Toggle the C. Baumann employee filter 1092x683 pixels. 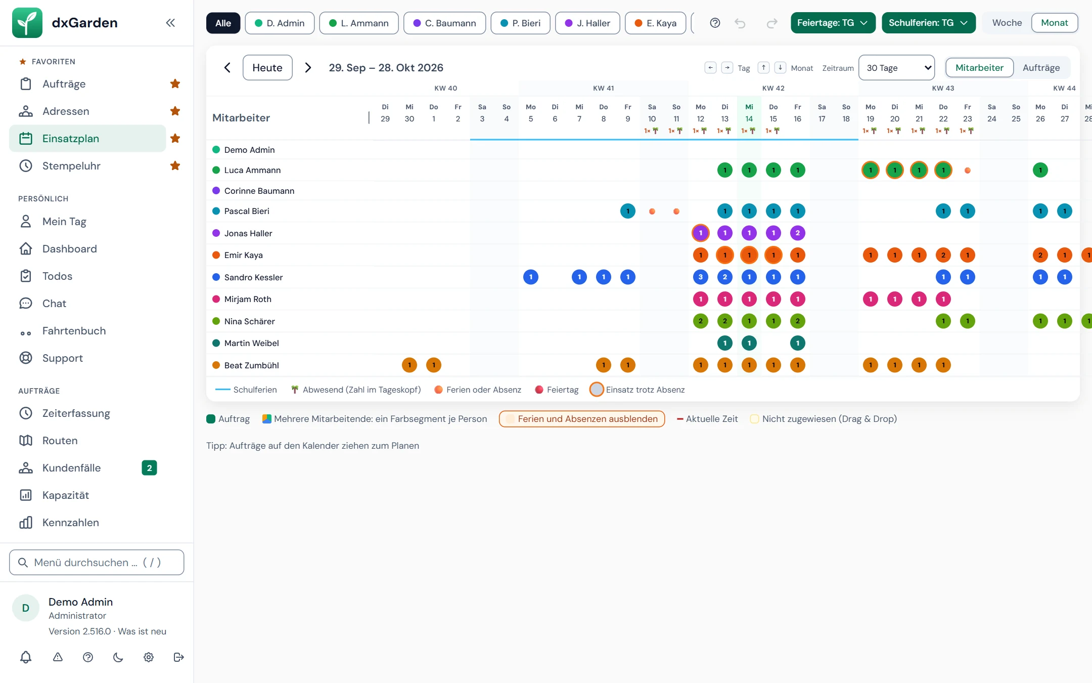(445, 23)
